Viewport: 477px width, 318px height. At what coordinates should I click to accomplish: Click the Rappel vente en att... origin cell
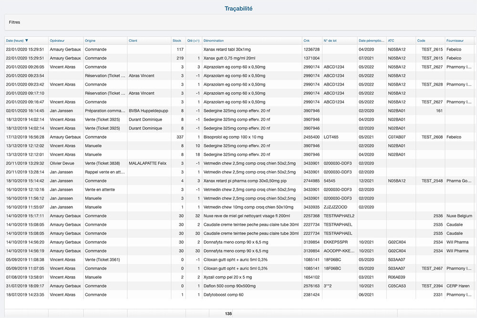pos(105,172)
